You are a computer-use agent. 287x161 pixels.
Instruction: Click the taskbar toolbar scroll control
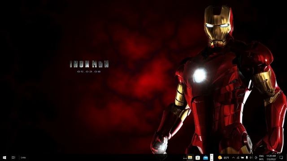coord(212,157)
